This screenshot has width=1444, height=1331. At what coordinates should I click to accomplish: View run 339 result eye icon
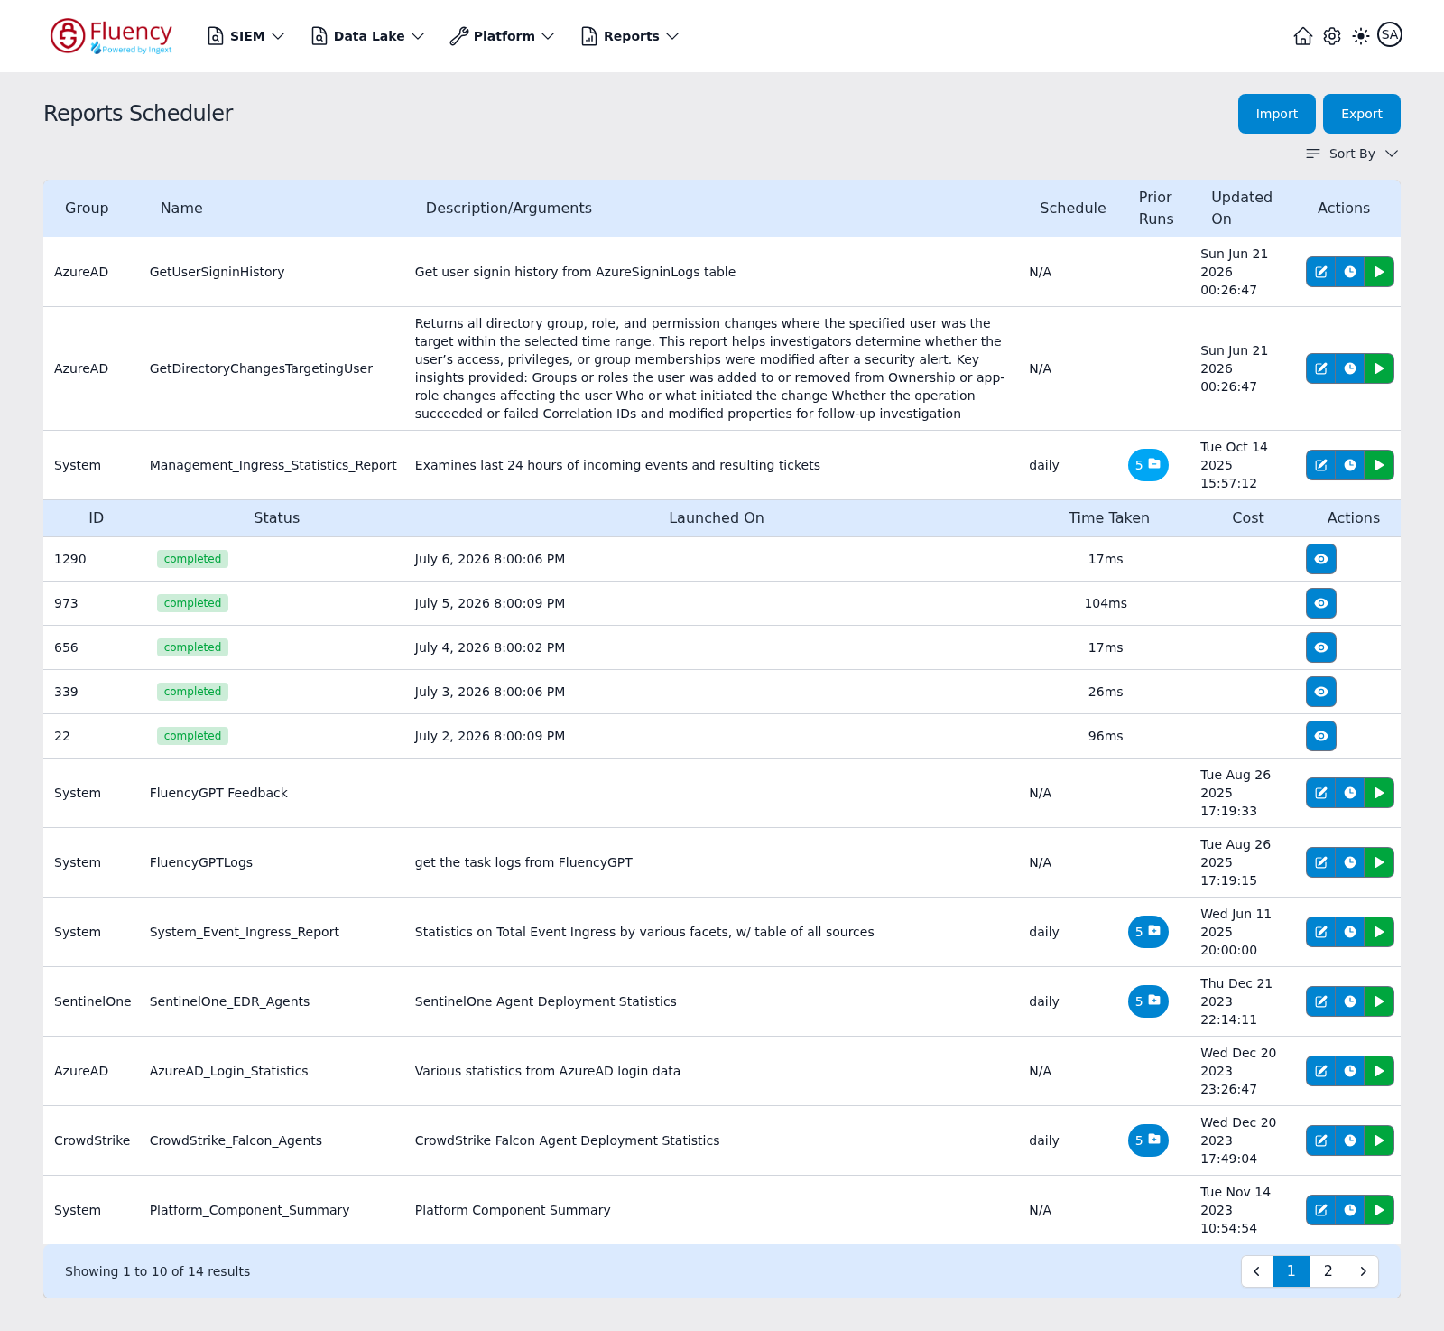[x=1321, y=692]
